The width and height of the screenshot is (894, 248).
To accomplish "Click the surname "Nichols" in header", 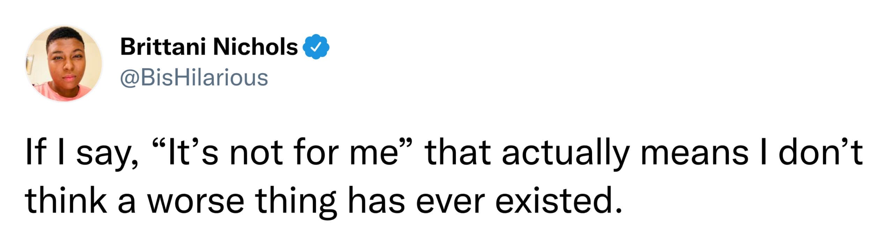I will point(255,47).
